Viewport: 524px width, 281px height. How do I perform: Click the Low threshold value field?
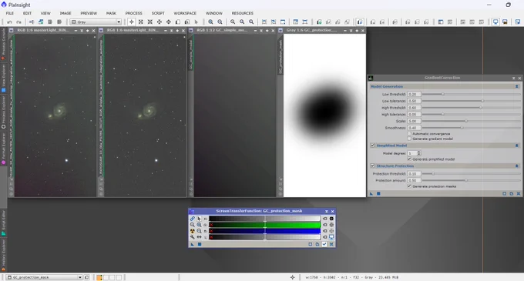(414, 94)
